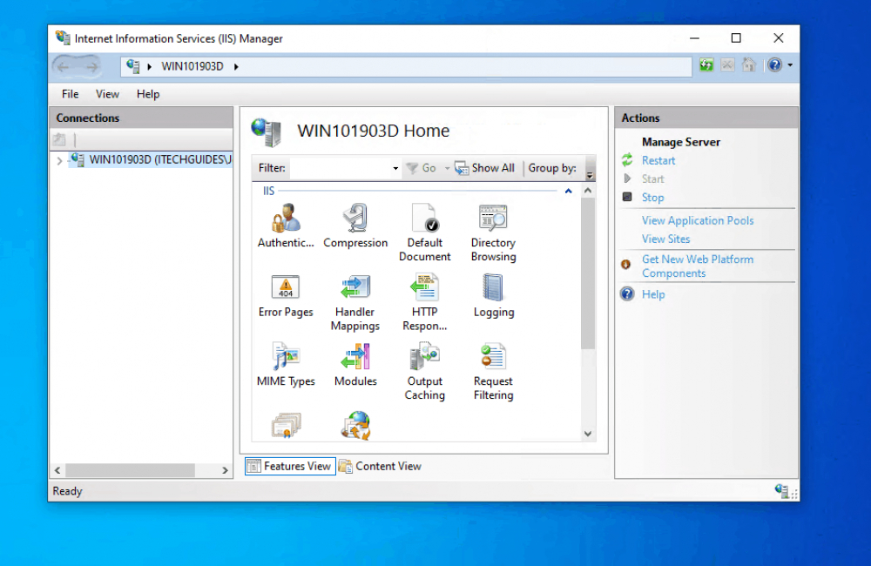Open the File menu
871x566 pixels.
(x=70, y=94)
